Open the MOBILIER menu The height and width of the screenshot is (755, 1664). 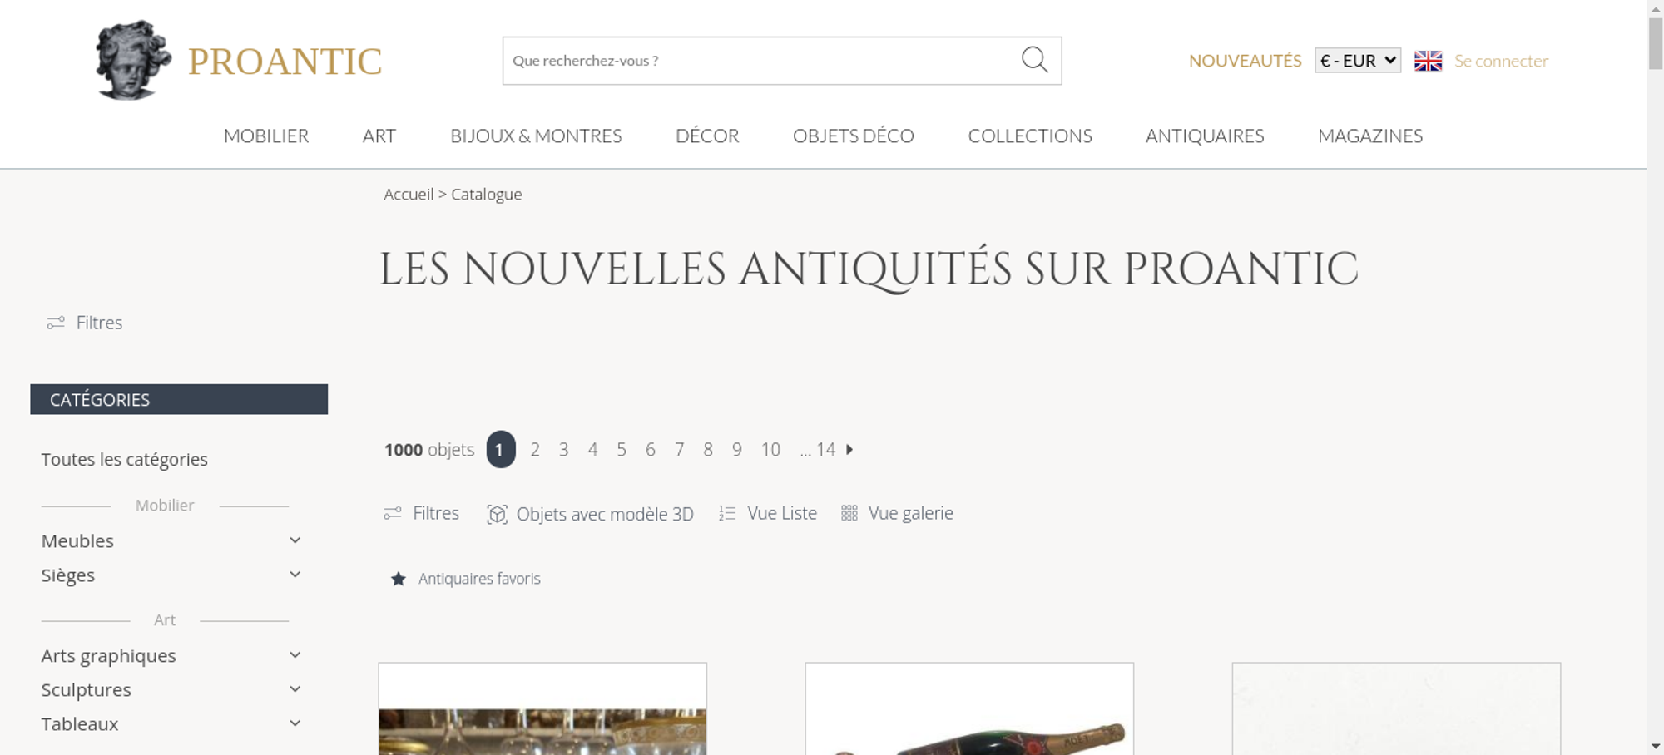pyautogui.click(x=266, y=136)
